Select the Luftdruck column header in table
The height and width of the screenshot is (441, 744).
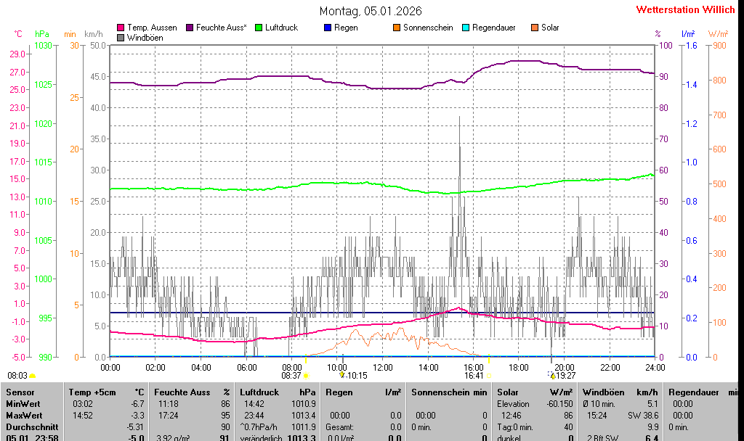click(259, 392)
